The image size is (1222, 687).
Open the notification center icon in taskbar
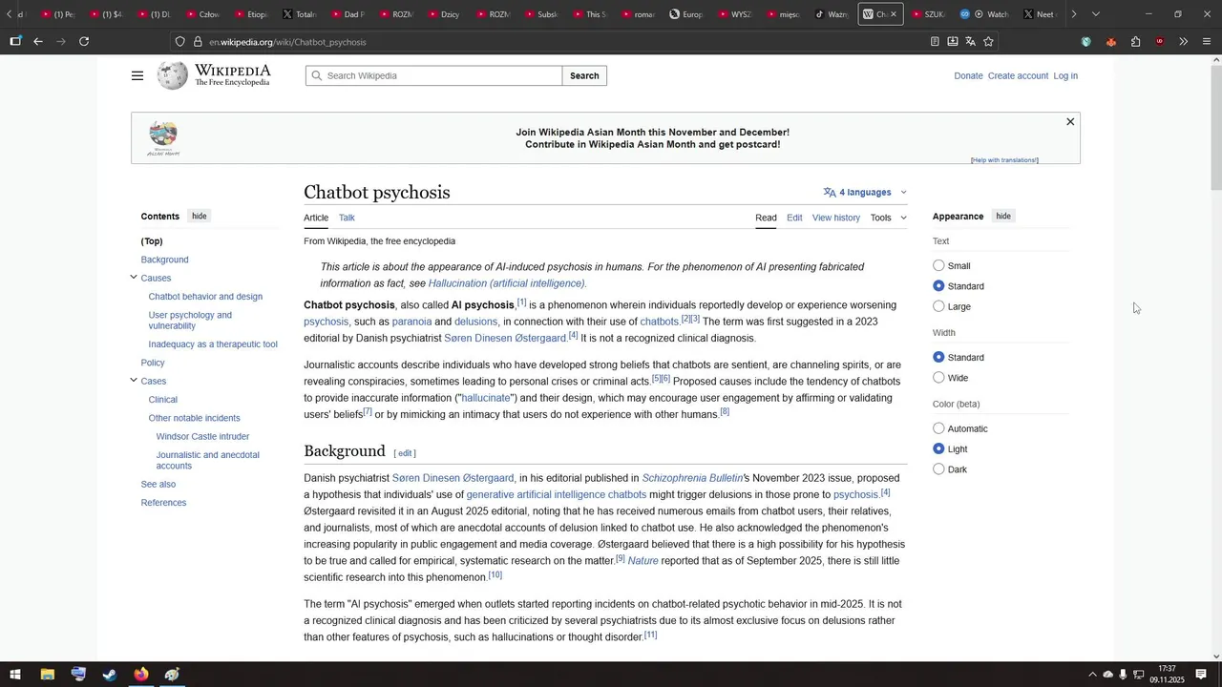(1201, 675)
